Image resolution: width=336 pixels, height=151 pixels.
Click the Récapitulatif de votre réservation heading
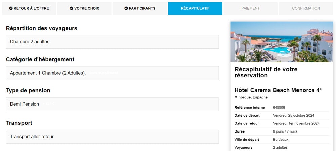point(266,72)
